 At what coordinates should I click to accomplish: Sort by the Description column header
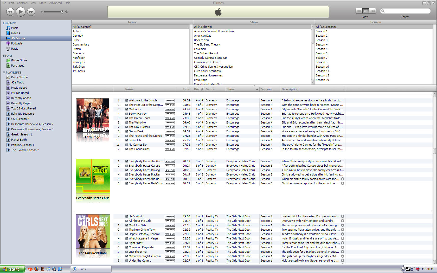(313, 89)
